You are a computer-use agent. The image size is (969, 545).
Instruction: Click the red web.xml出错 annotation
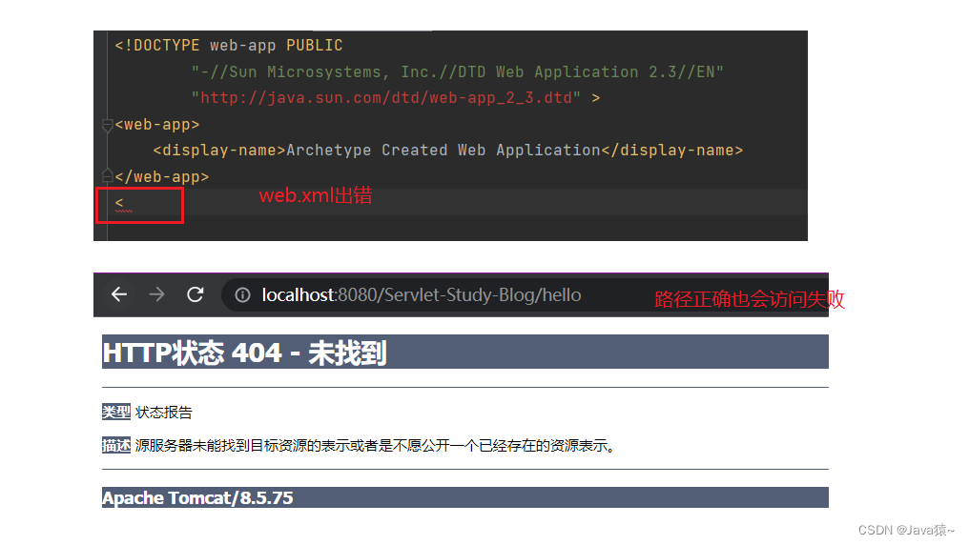coord(316,195)
